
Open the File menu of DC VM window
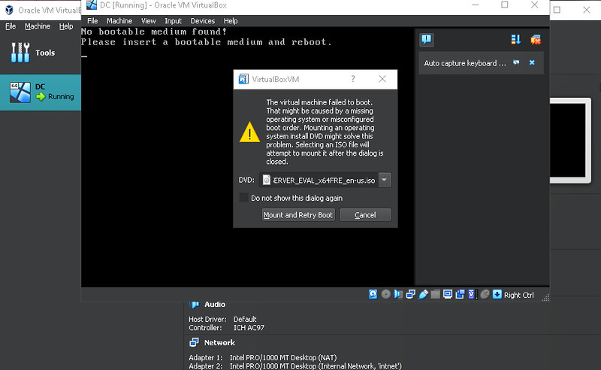pyautogui.click(x=92, y=21)
